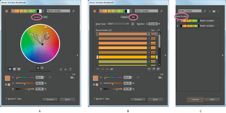Click Remove Color tool in dialog A
226x113 pixels.
click(66, 69)
